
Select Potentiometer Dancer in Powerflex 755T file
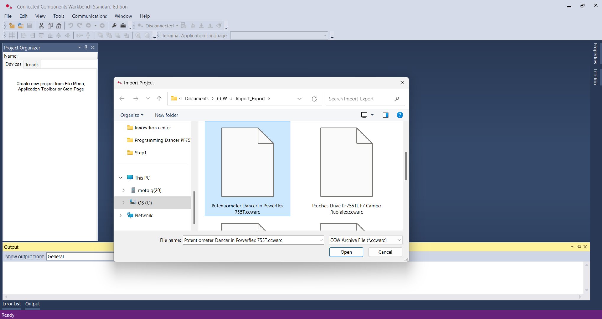pos(247,169)
